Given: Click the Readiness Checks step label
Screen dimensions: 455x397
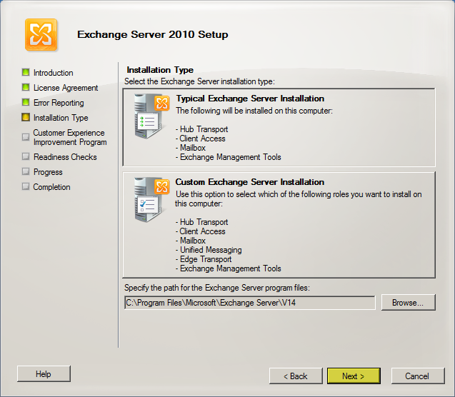Looking at the screenshot, I should coord(65,157).
